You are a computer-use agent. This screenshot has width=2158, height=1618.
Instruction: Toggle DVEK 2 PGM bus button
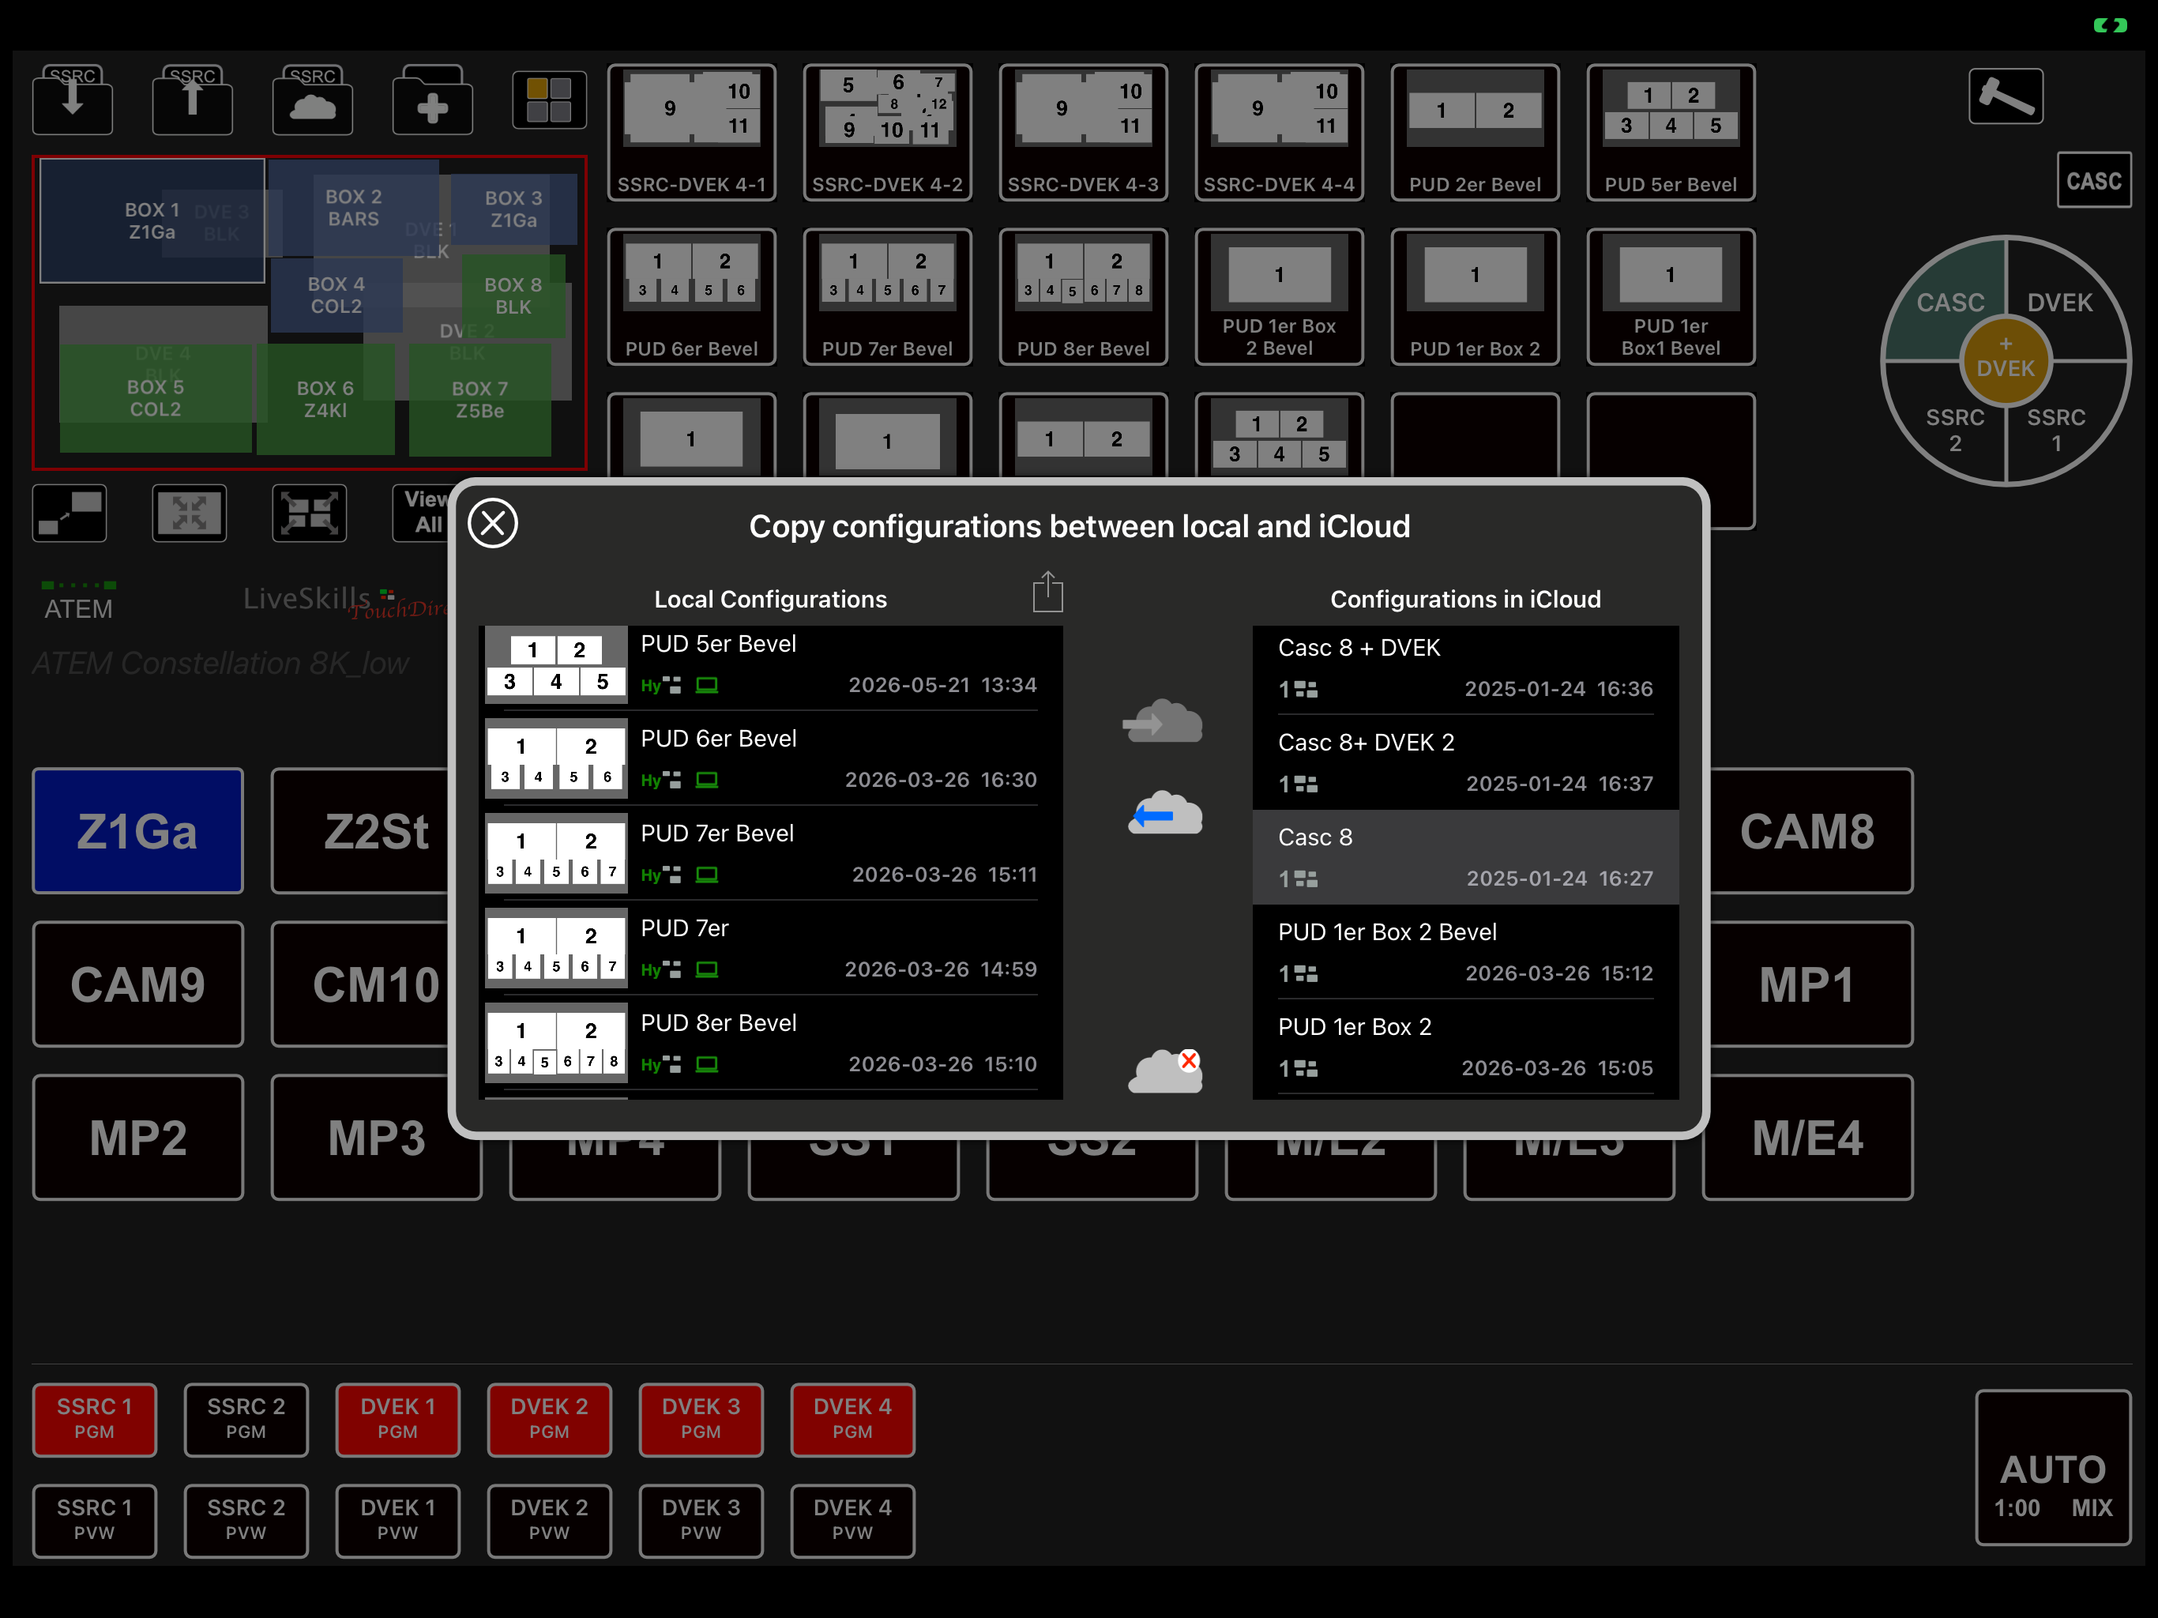pyautogui.click(x=549, y=1419)
